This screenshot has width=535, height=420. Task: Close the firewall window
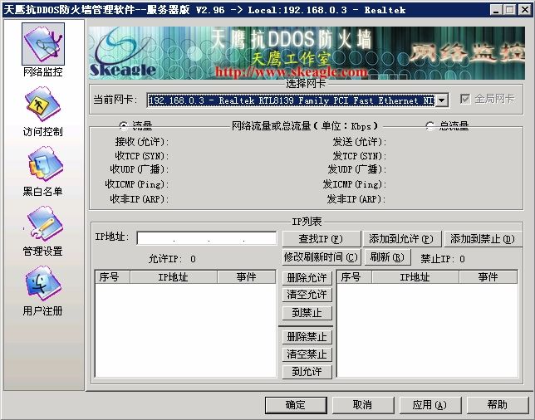525,10
